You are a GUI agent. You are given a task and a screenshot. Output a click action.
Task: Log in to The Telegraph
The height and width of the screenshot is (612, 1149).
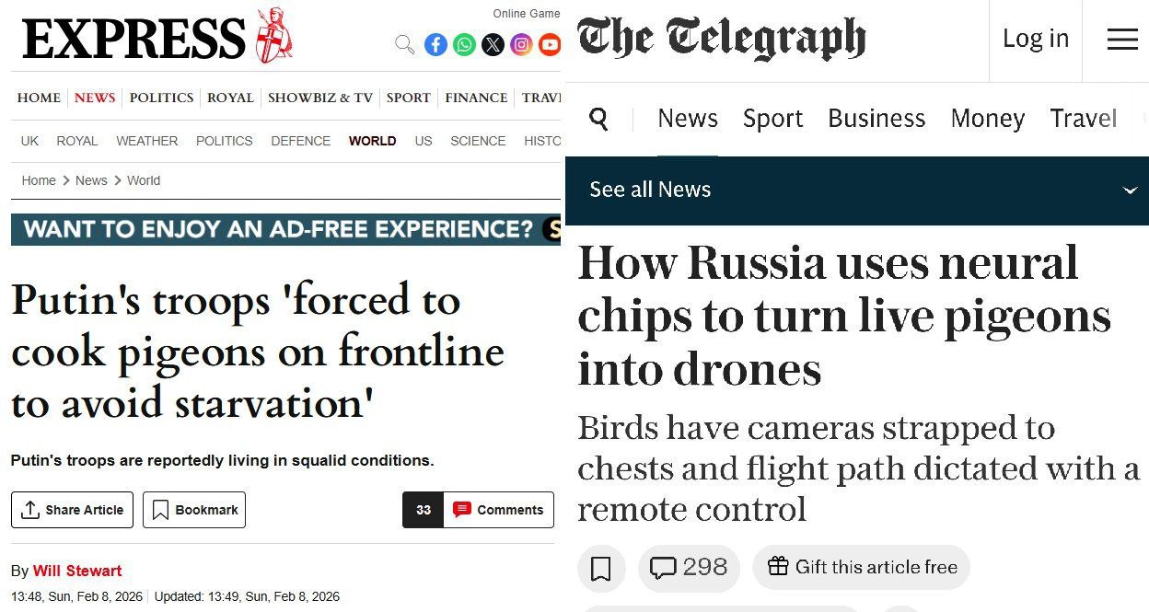pos(1035,39)
